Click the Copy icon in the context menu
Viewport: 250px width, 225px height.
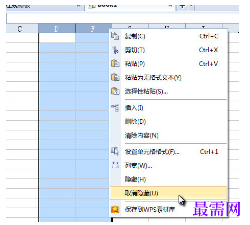pos(115,36)
